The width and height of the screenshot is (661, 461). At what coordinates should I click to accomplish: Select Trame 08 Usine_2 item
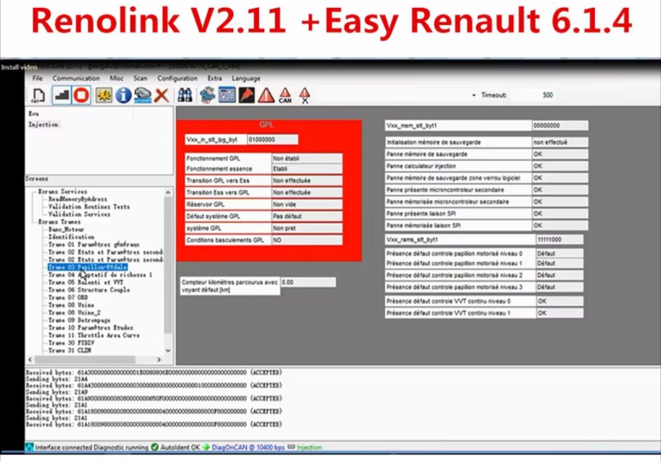[74, 313]
